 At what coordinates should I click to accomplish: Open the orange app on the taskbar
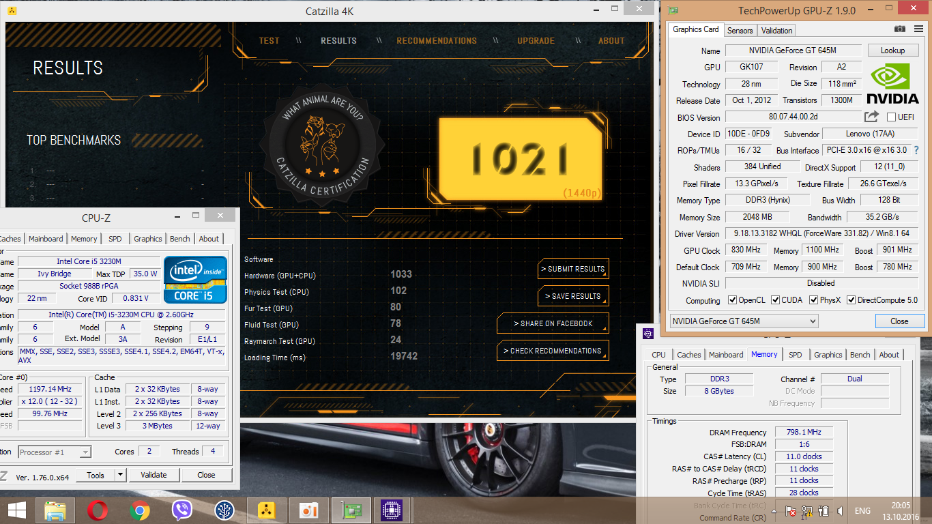pos(309,510)
